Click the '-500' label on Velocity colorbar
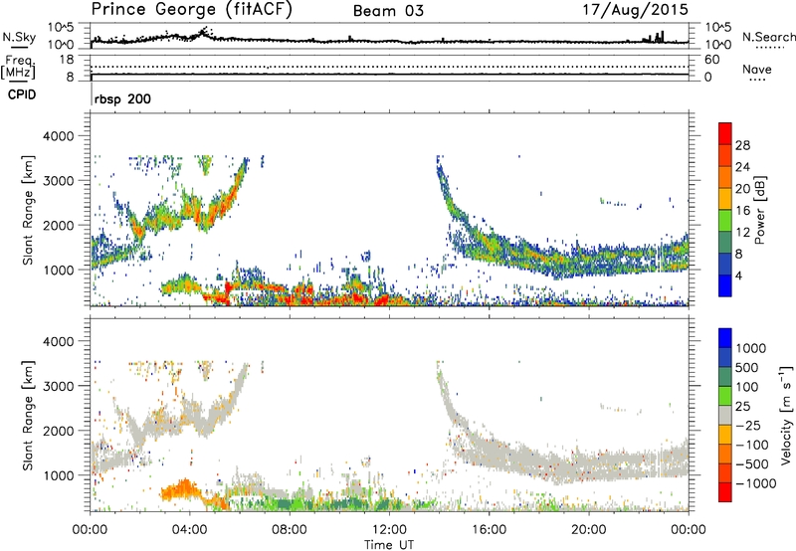The image size is (796, 551). click(x=752, y=463)
